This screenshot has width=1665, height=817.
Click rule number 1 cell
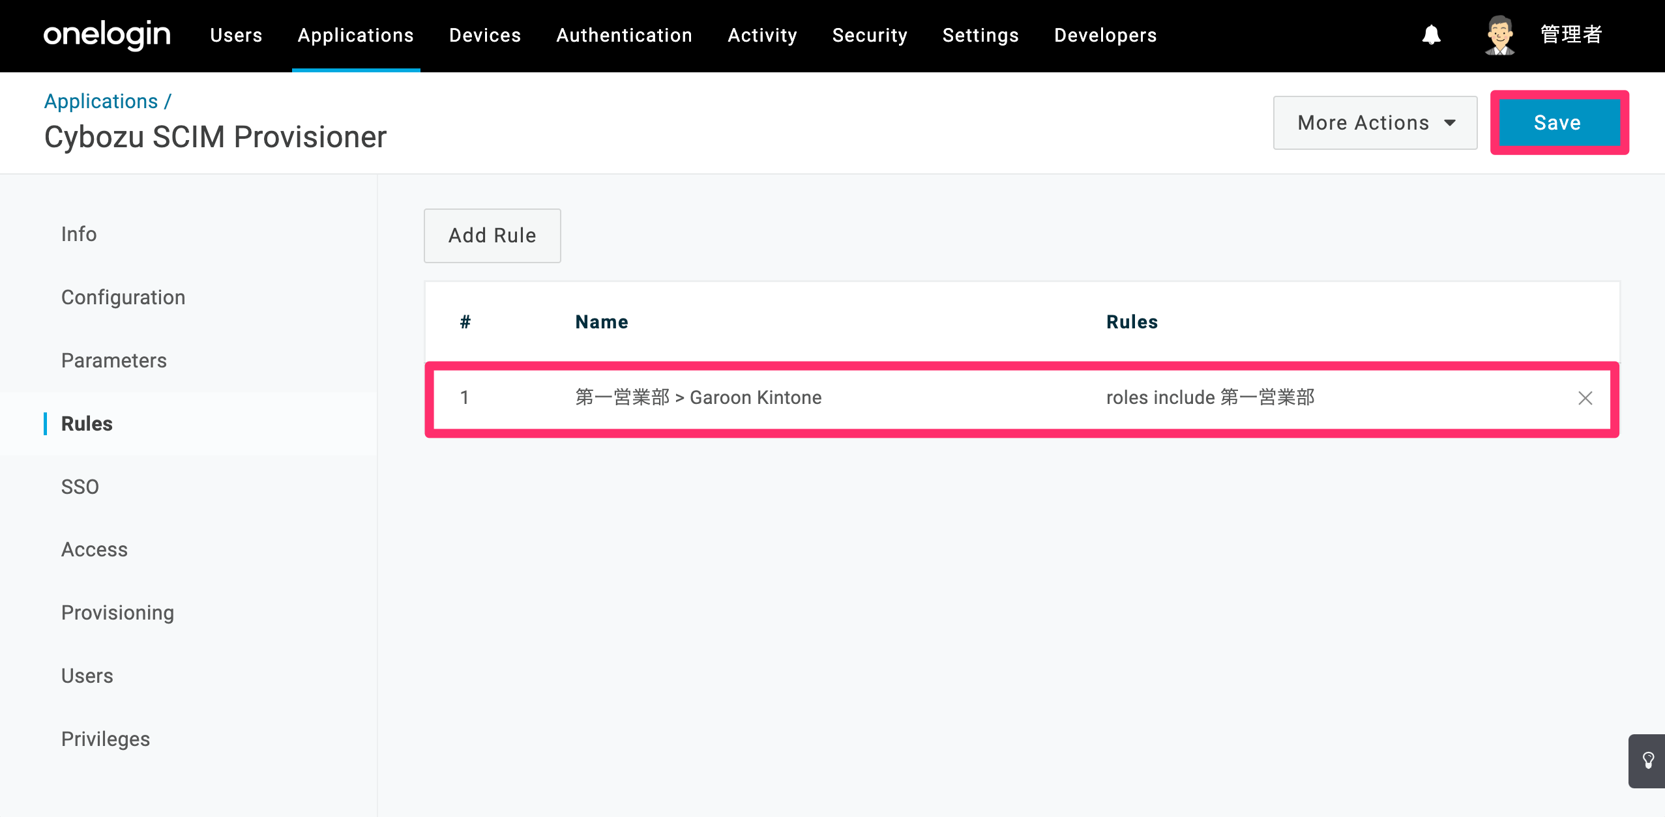tap(464, 397)
